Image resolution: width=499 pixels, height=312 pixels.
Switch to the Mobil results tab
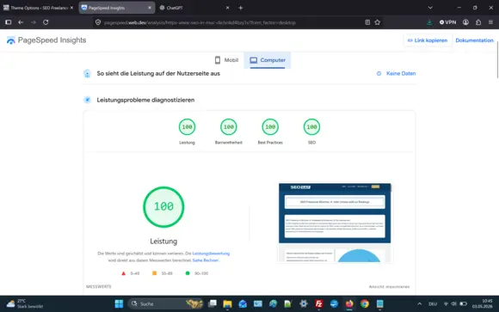[x=226, y=60]
